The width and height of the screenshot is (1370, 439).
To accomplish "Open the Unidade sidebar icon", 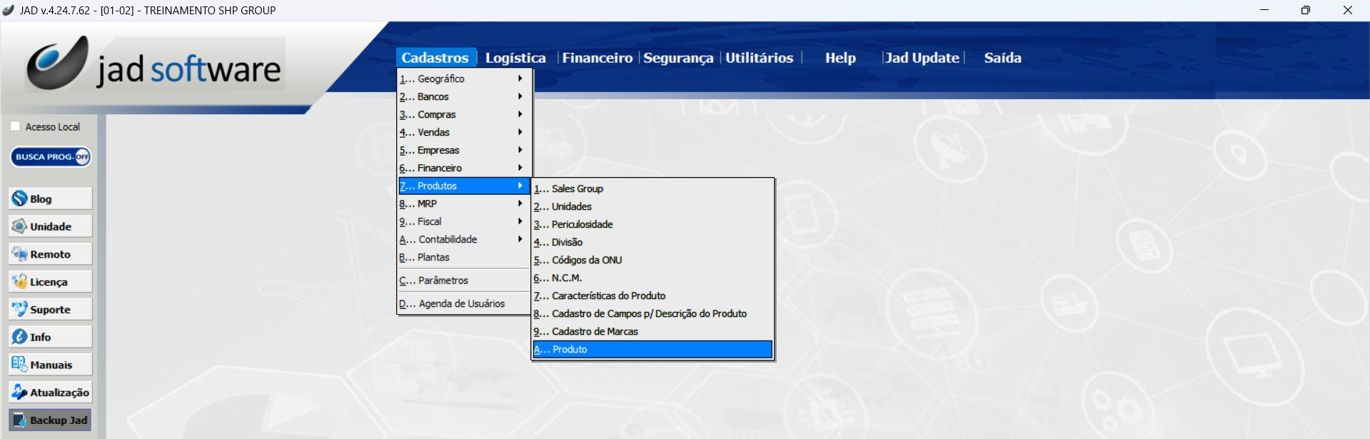I will (20, 226).
